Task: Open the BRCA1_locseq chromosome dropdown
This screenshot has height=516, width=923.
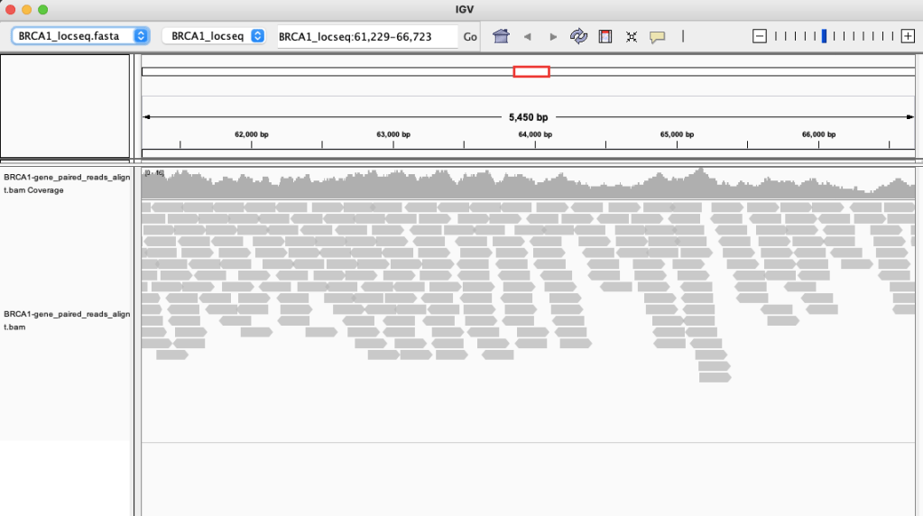Action: click(x=213, y=36)
